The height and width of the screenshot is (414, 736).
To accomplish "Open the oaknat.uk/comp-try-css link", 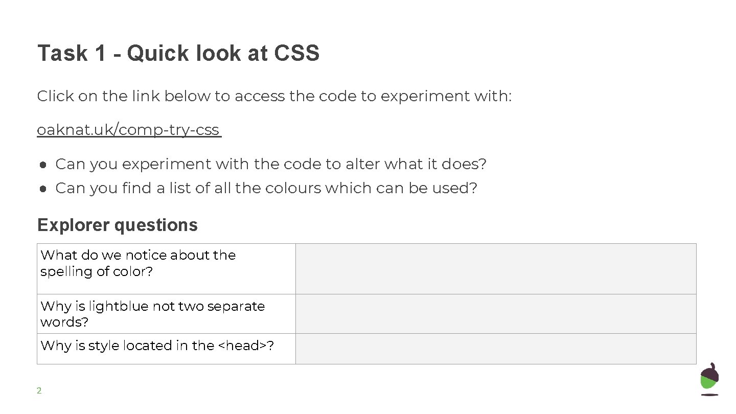I will (x=128, y=130).
